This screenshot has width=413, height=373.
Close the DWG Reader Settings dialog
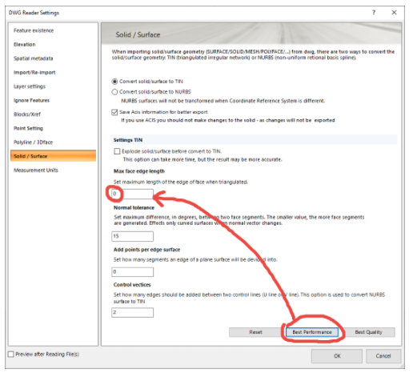[x=394, y=12]
